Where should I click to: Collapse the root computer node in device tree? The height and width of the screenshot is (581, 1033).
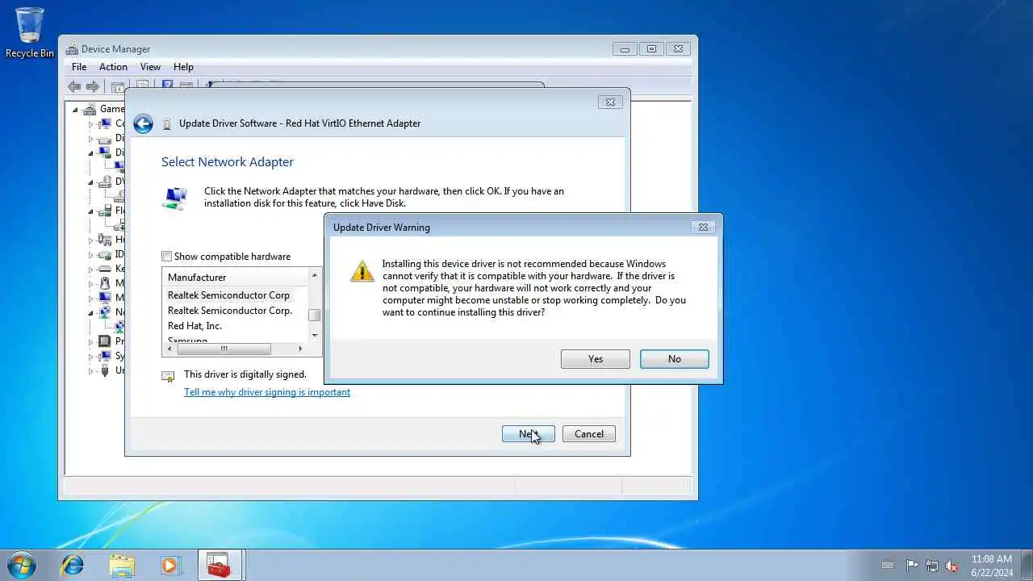tap(76, 109)
